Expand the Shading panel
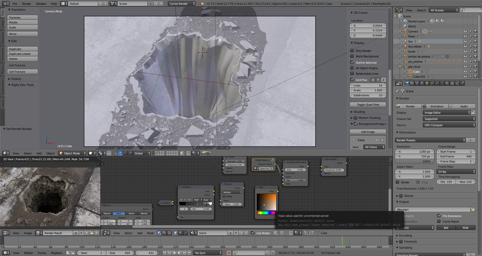This screenshot has width=482, height=256. click(359, 112)
